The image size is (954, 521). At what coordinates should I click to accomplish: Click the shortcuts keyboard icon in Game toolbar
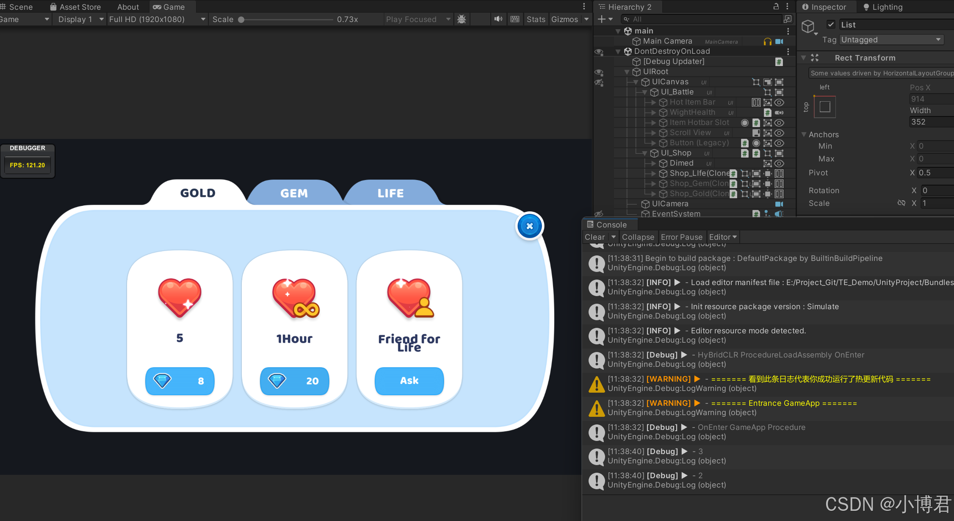[x=515, y=19]
